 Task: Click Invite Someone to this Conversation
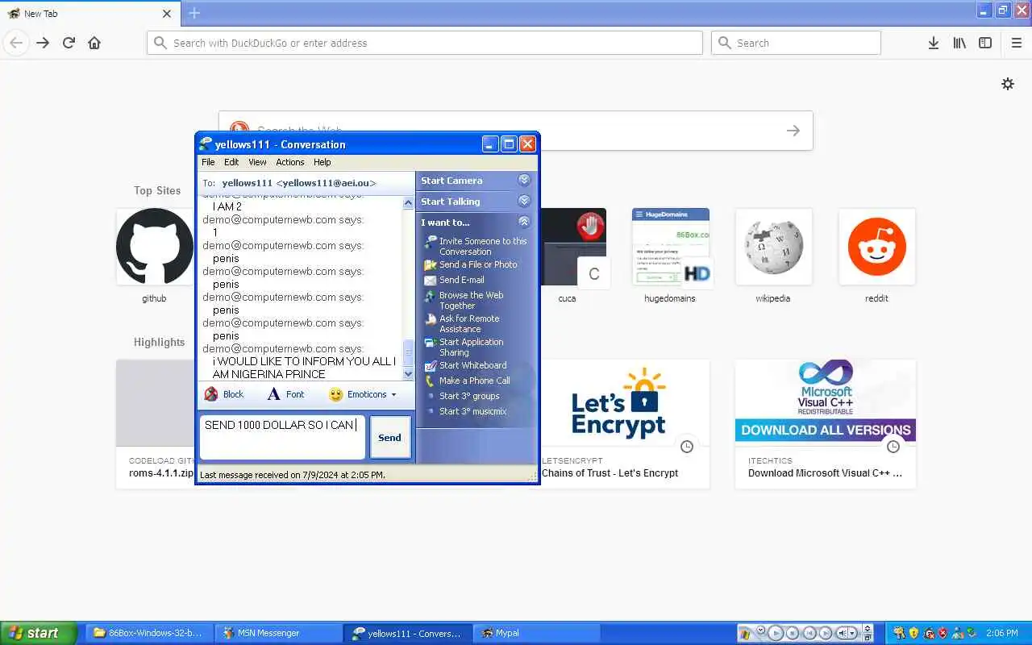pyautogui.click(x=476, y=246)
